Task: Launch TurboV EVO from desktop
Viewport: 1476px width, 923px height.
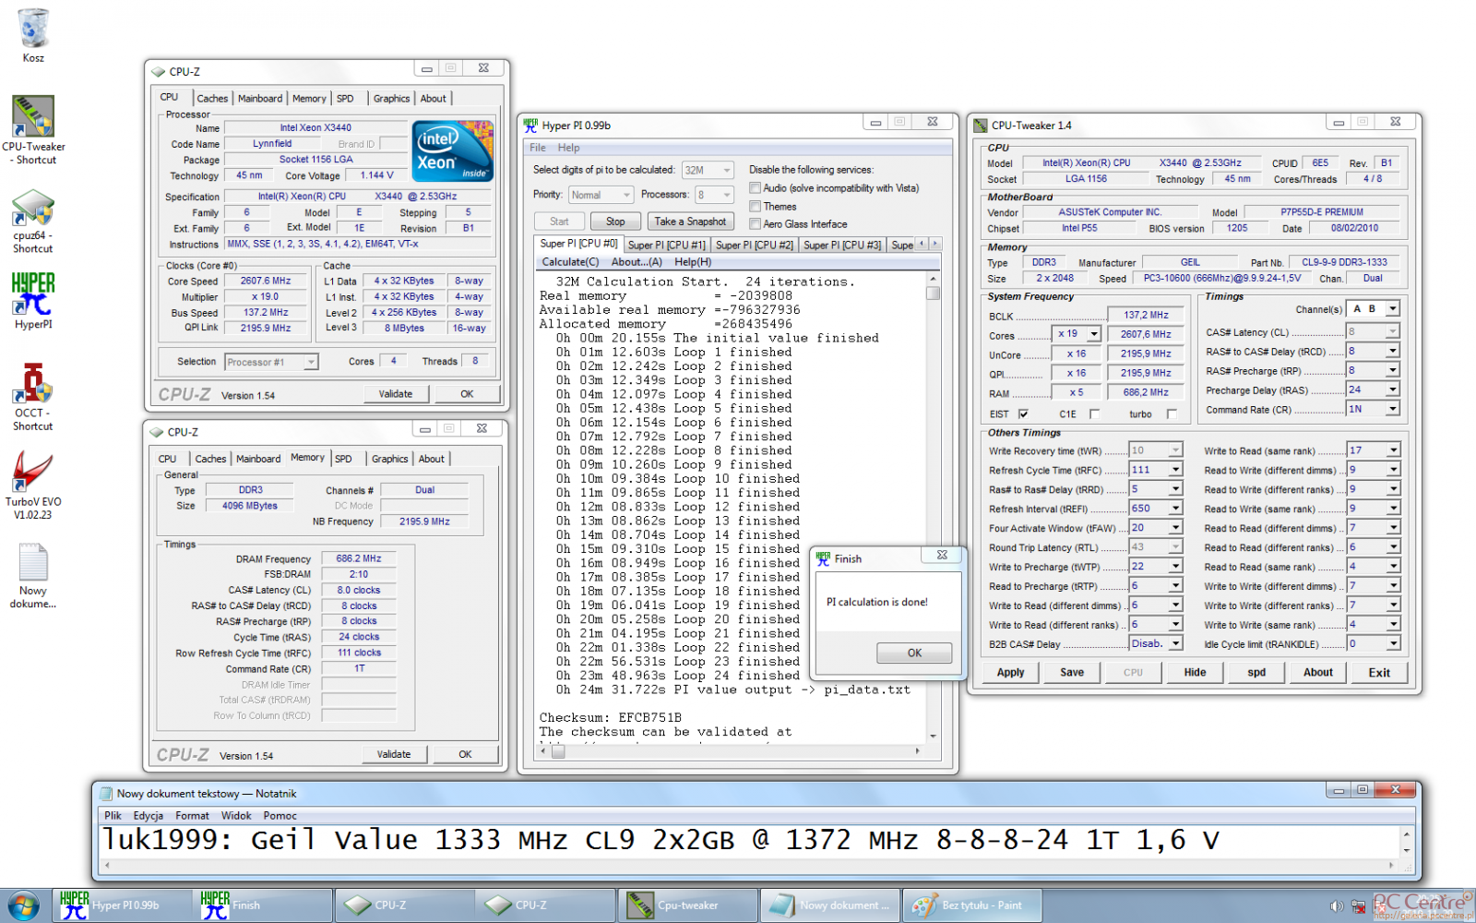Action: point(33,473)
